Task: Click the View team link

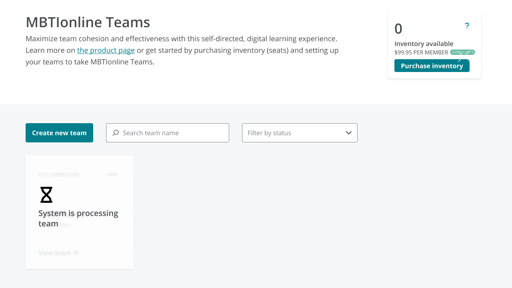Action: (x=58, y=253)
